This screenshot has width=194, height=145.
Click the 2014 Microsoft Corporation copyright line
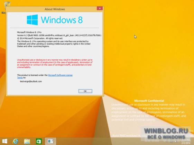click(x=40, y=38)
